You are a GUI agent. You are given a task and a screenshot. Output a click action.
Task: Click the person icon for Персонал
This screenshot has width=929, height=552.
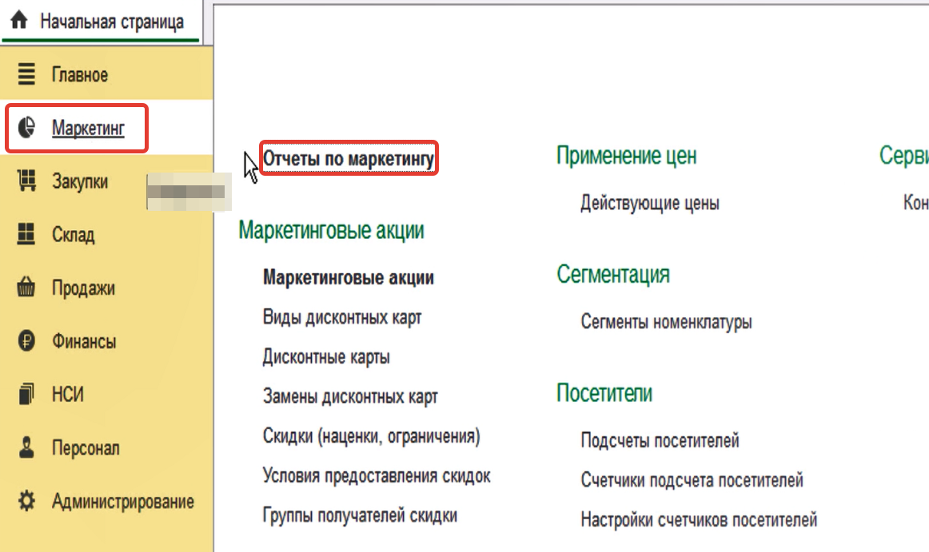click(x=27, y=448)
